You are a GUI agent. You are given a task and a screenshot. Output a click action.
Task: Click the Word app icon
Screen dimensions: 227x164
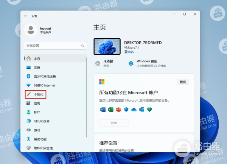[x=103, y=110]
